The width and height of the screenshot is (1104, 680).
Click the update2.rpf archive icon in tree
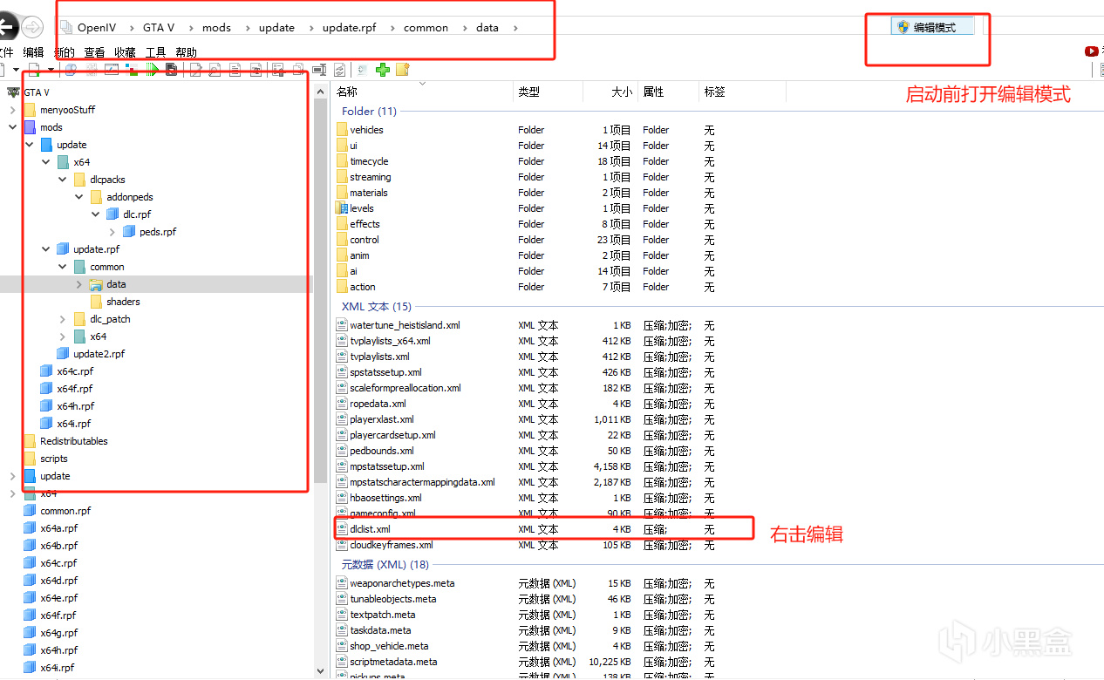(64, 354)
